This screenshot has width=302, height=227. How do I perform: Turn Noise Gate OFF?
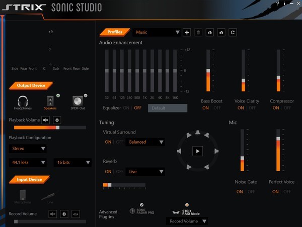(x=251, y=192)
